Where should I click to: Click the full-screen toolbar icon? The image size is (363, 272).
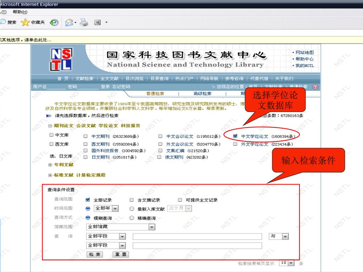coord(97,22)
